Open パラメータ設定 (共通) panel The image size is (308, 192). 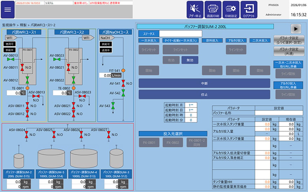(289, 51)
